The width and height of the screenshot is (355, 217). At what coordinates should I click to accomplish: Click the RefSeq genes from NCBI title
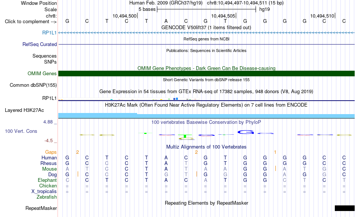(206, 39)
